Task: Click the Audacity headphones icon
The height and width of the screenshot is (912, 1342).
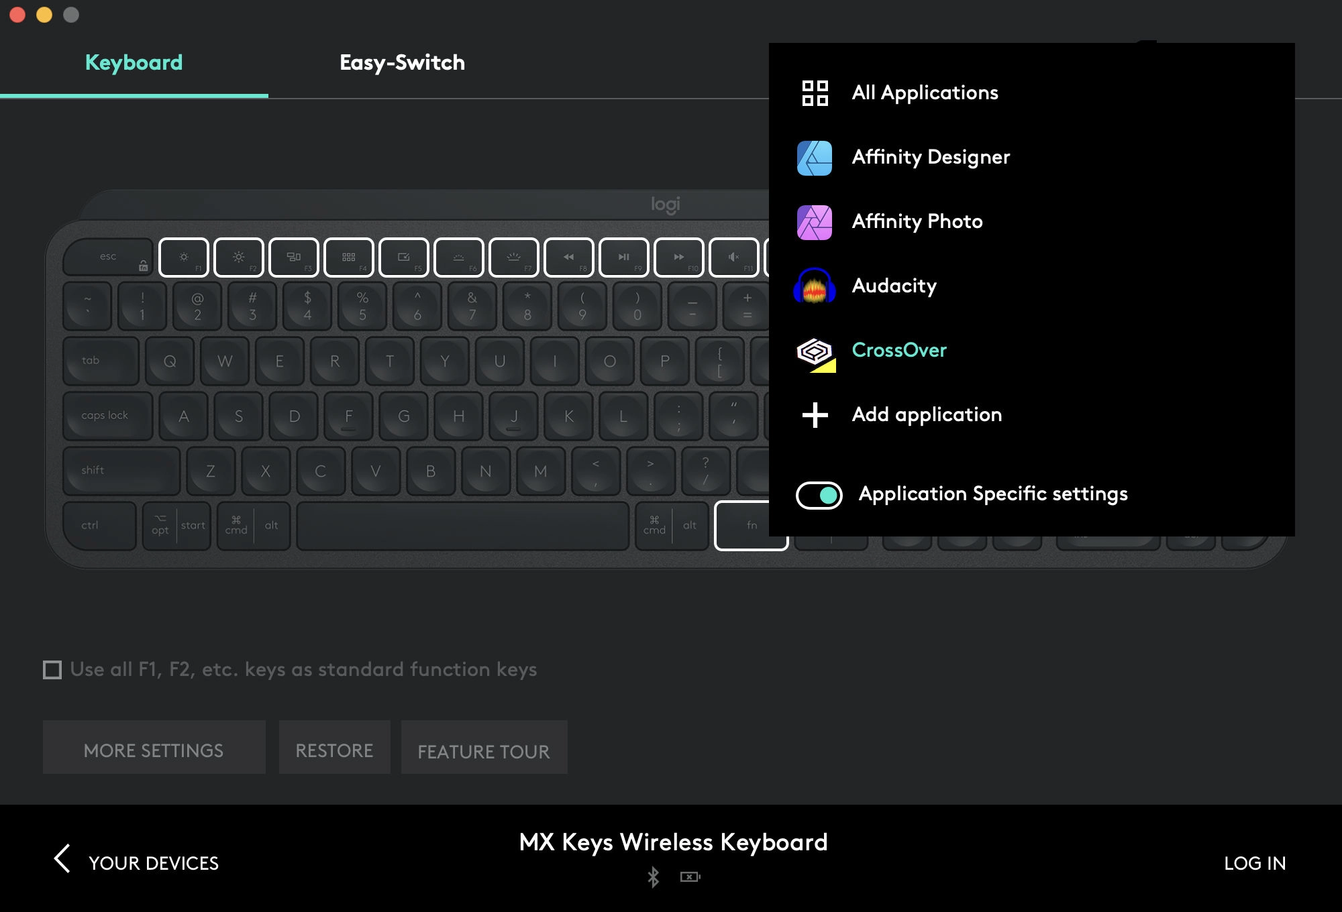Action: click(815, 286)
